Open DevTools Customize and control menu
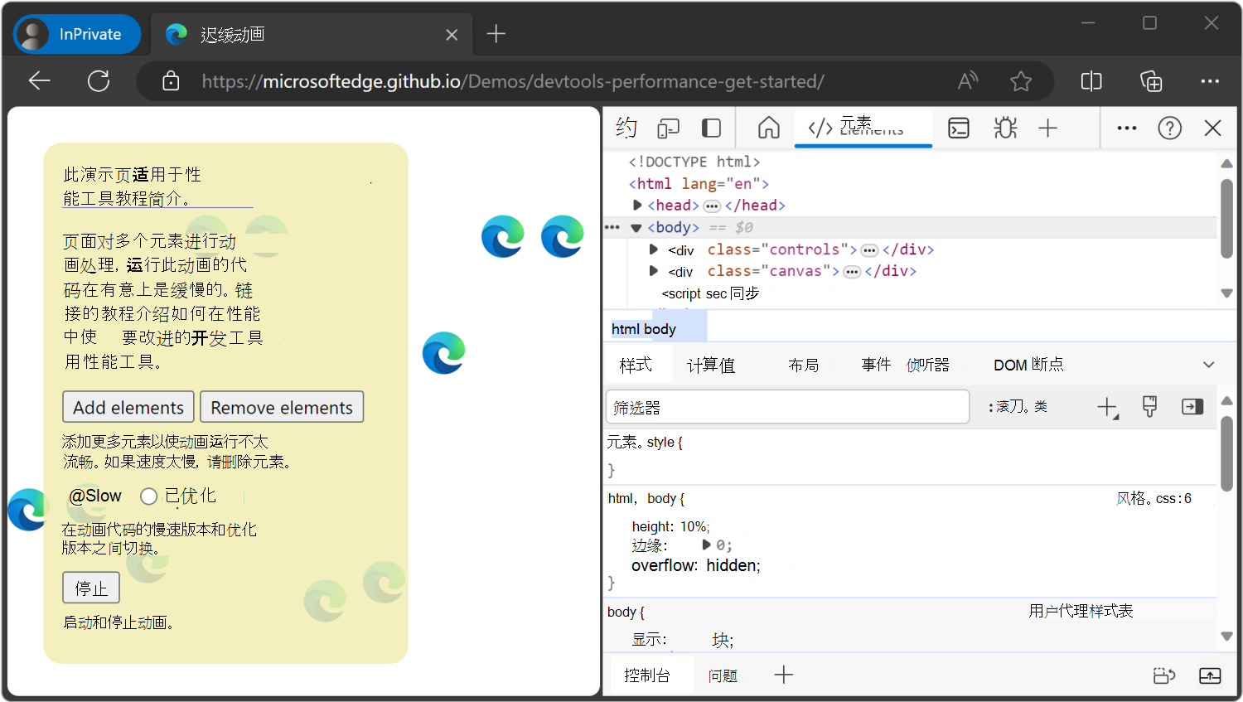Viewport: 1243px width, 702px height. (x=1127, y=128)
